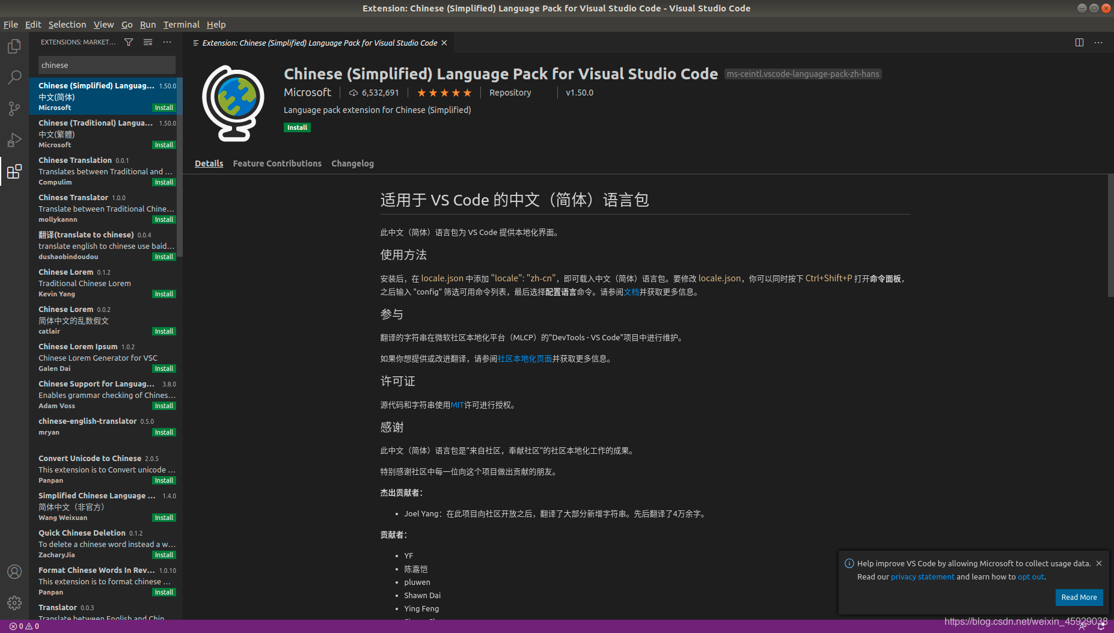Screen dimensions: 1114x633
Task: Open the Extensions view icon
Action: point(14,171)
